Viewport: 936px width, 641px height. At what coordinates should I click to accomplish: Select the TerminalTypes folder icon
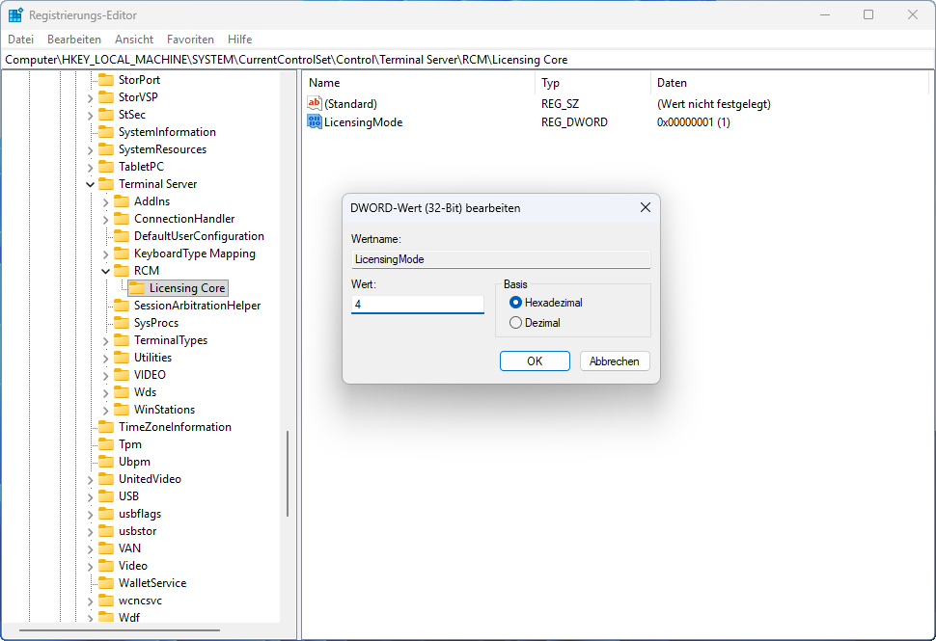122,340
